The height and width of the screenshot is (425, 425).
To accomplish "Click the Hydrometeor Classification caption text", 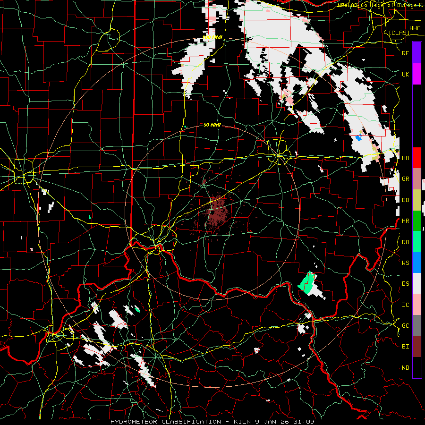I will pyautogui.click(x=212, y=422).
